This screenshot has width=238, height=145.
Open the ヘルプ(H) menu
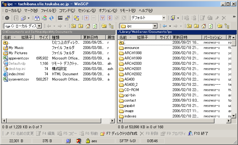pyautogui.click(x=145, y=11)
